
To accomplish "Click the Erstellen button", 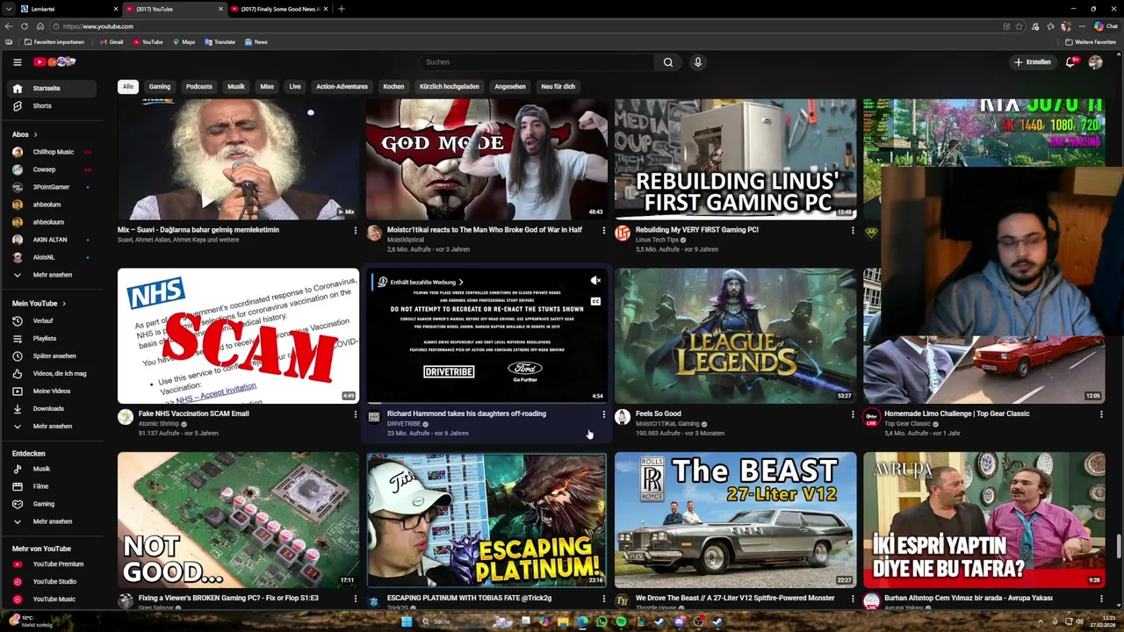I will 1032,62.
